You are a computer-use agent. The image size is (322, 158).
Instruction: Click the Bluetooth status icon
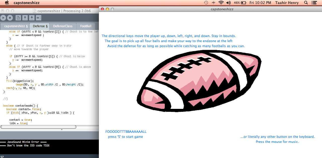(x=214, y=3)
